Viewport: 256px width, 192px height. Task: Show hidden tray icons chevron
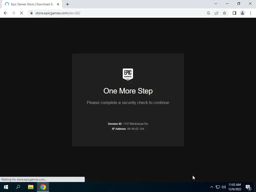pos(211,187)
